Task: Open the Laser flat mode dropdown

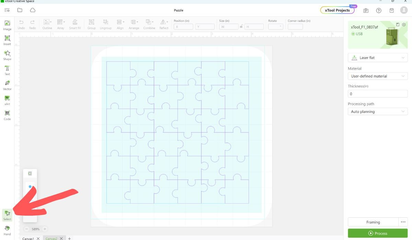Action: [x=378, y=58]
